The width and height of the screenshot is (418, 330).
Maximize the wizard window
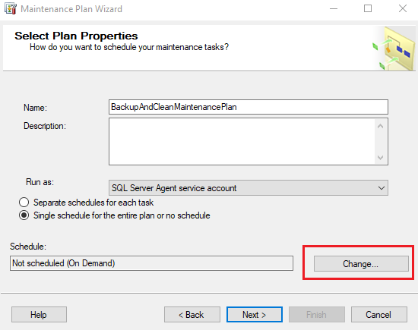368,9
